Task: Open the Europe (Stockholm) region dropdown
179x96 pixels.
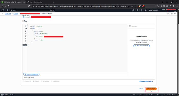Action: click(x=154, y=10)
